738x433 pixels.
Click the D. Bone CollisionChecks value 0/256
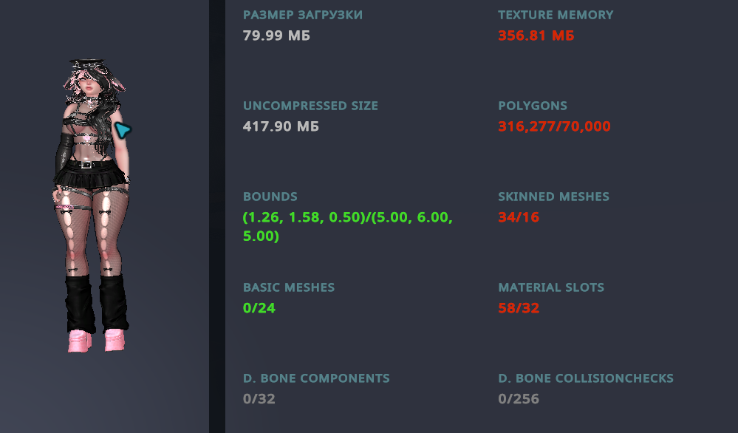pyautogui.click(x=518, y=399)
